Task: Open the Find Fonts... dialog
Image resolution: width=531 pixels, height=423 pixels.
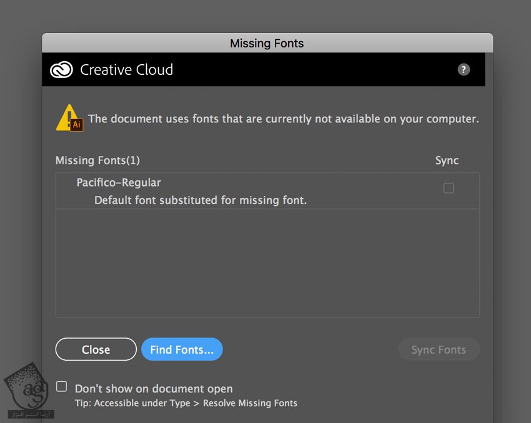Action: coord(182,349)
